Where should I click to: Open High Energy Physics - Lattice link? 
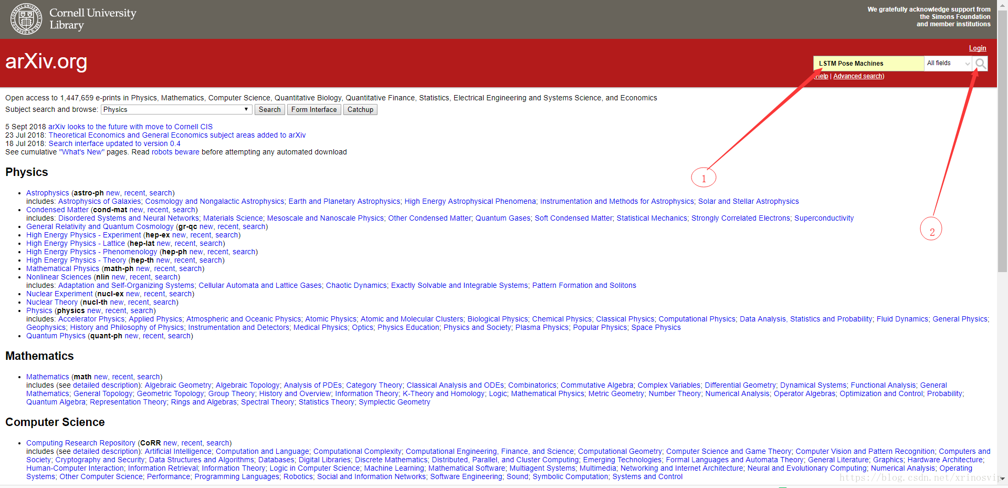click(76, 243)
